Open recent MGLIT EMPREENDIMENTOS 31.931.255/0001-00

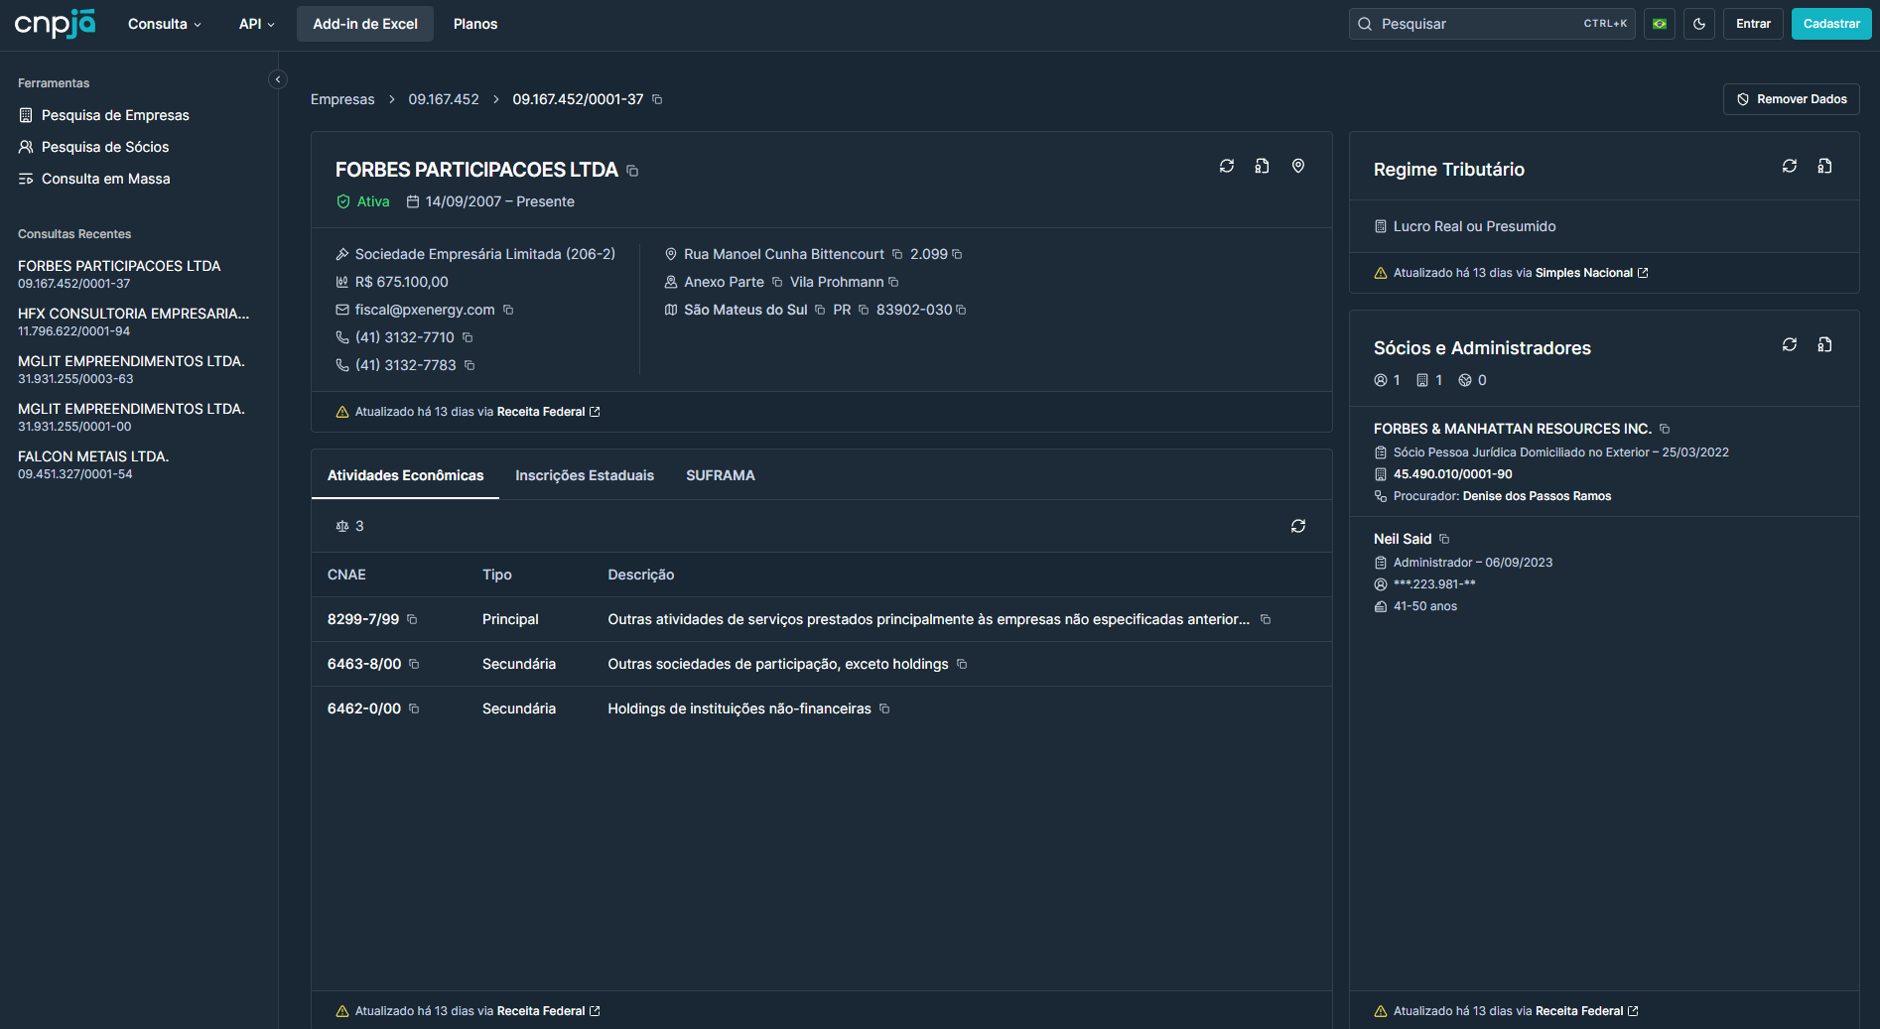131,417
